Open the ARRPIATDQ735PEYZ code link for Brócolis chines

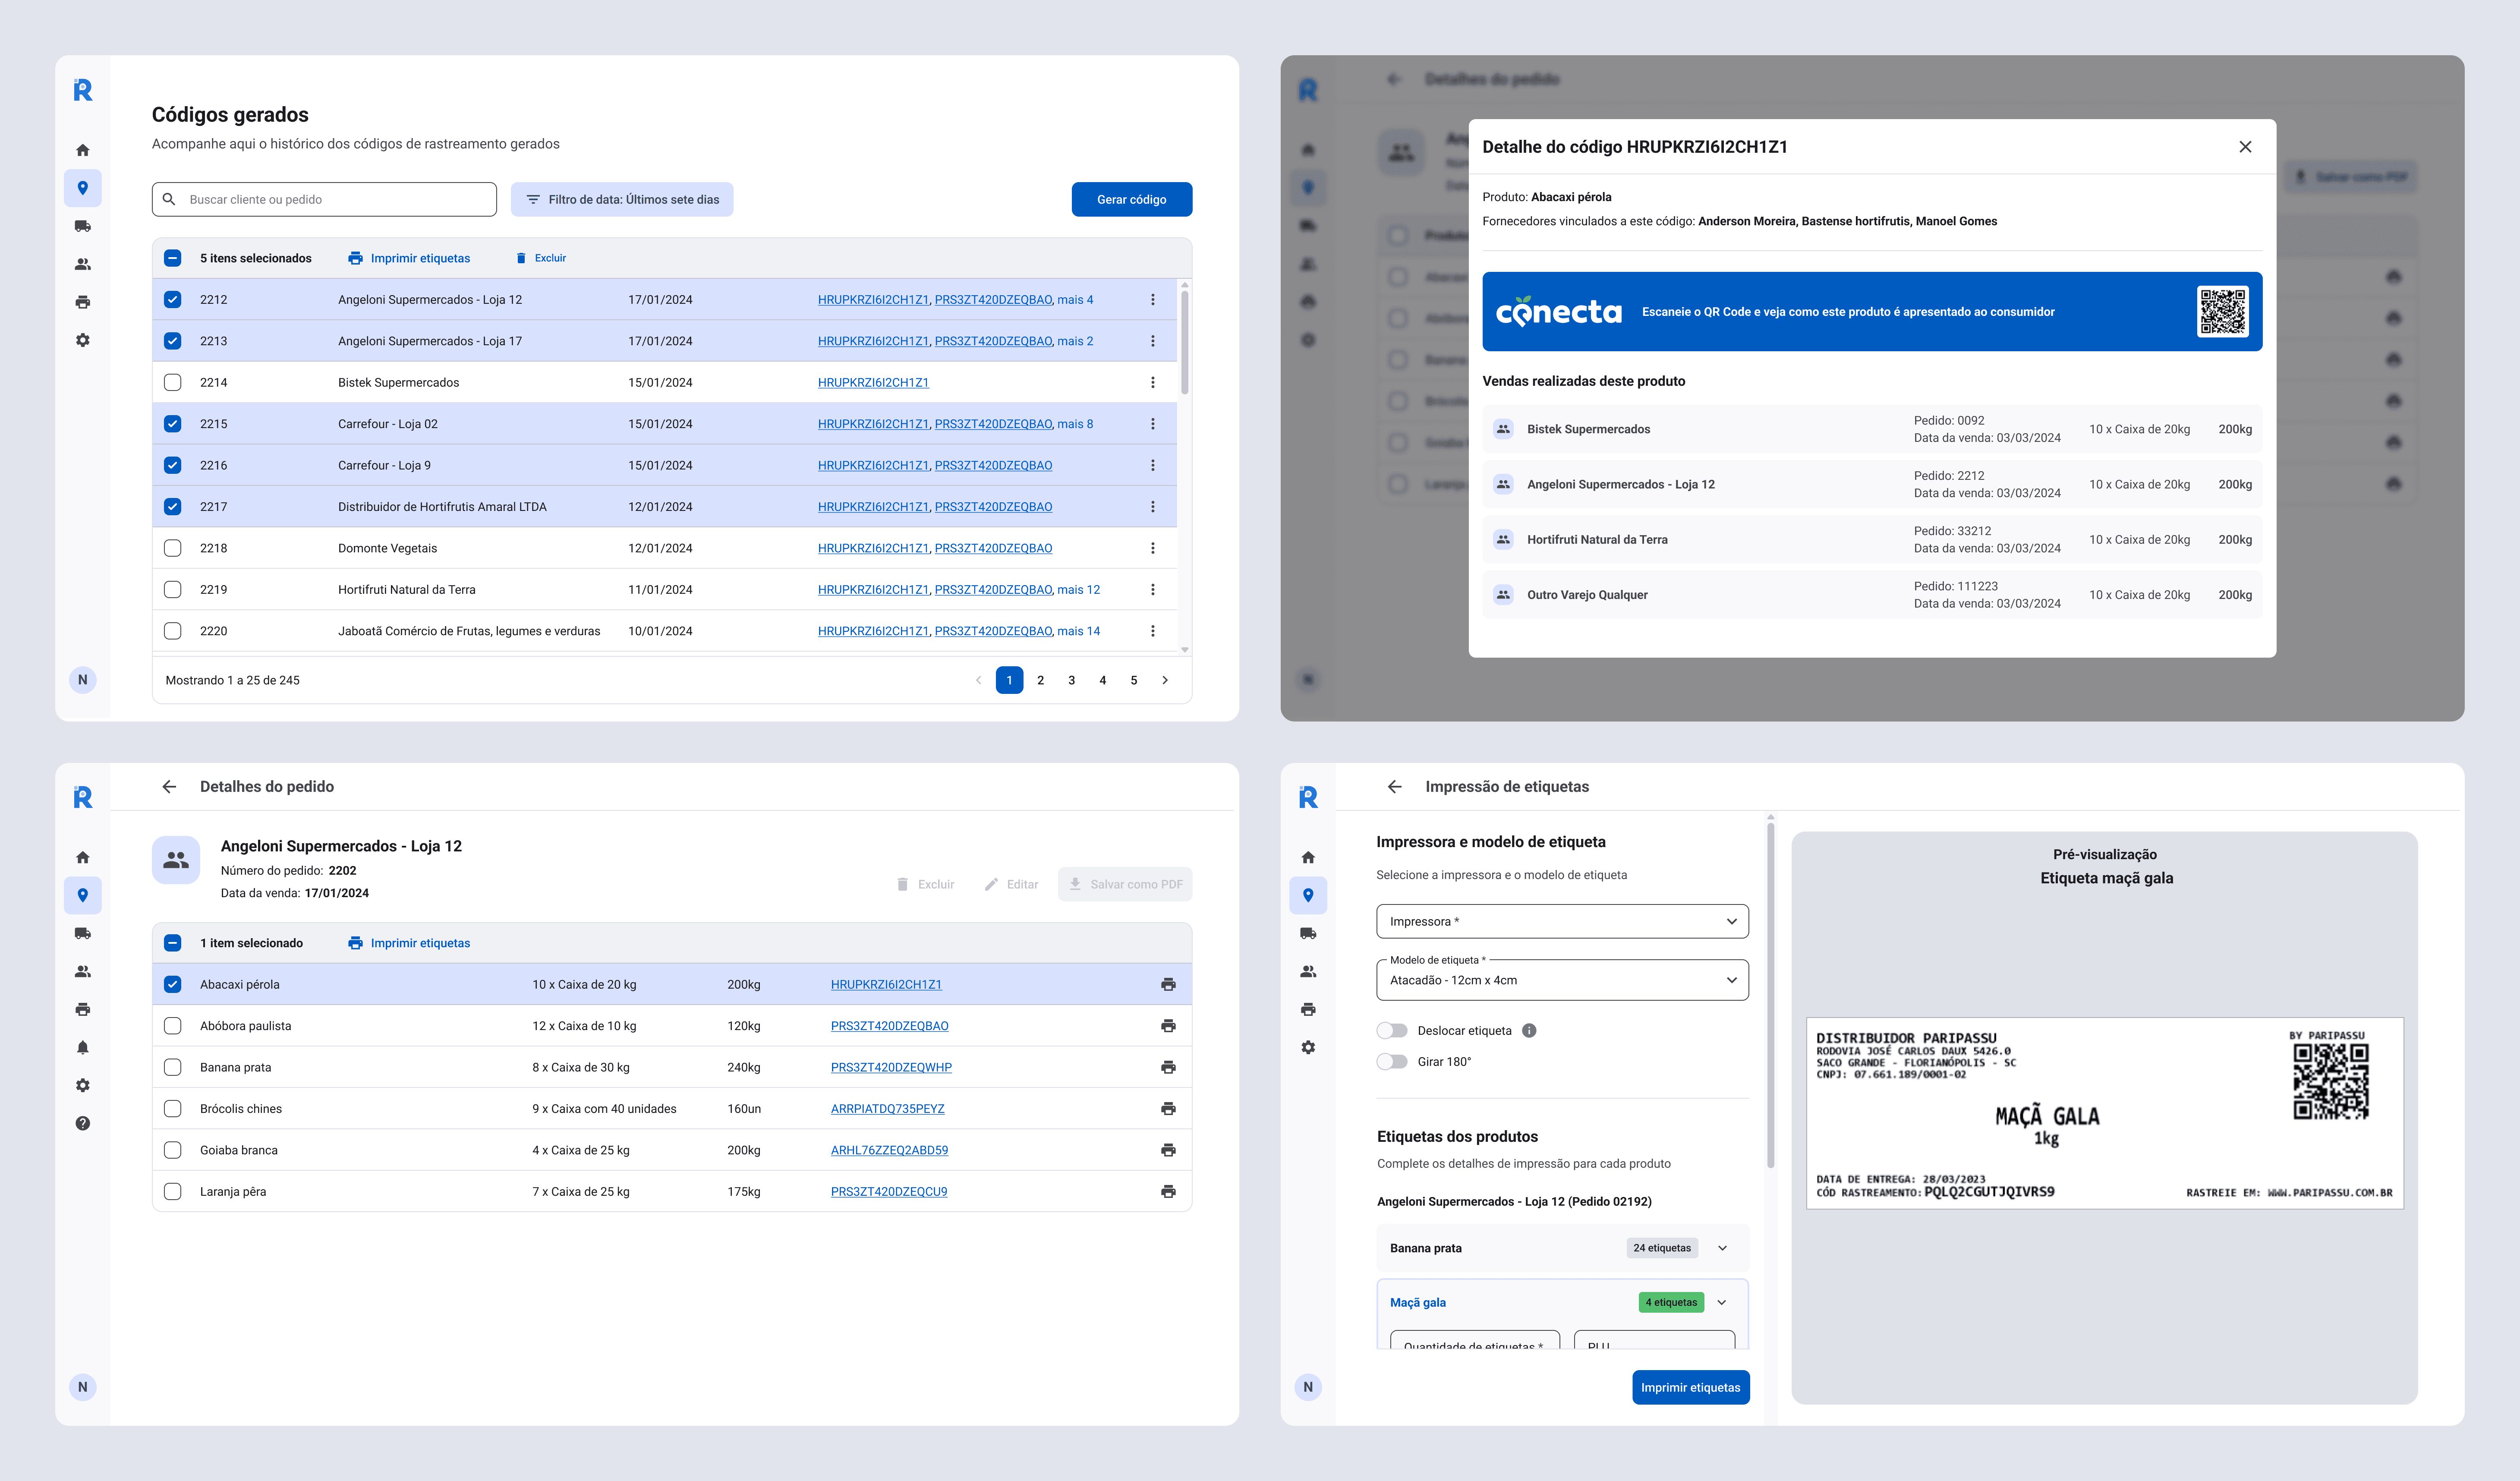[x=888, y=1108]
